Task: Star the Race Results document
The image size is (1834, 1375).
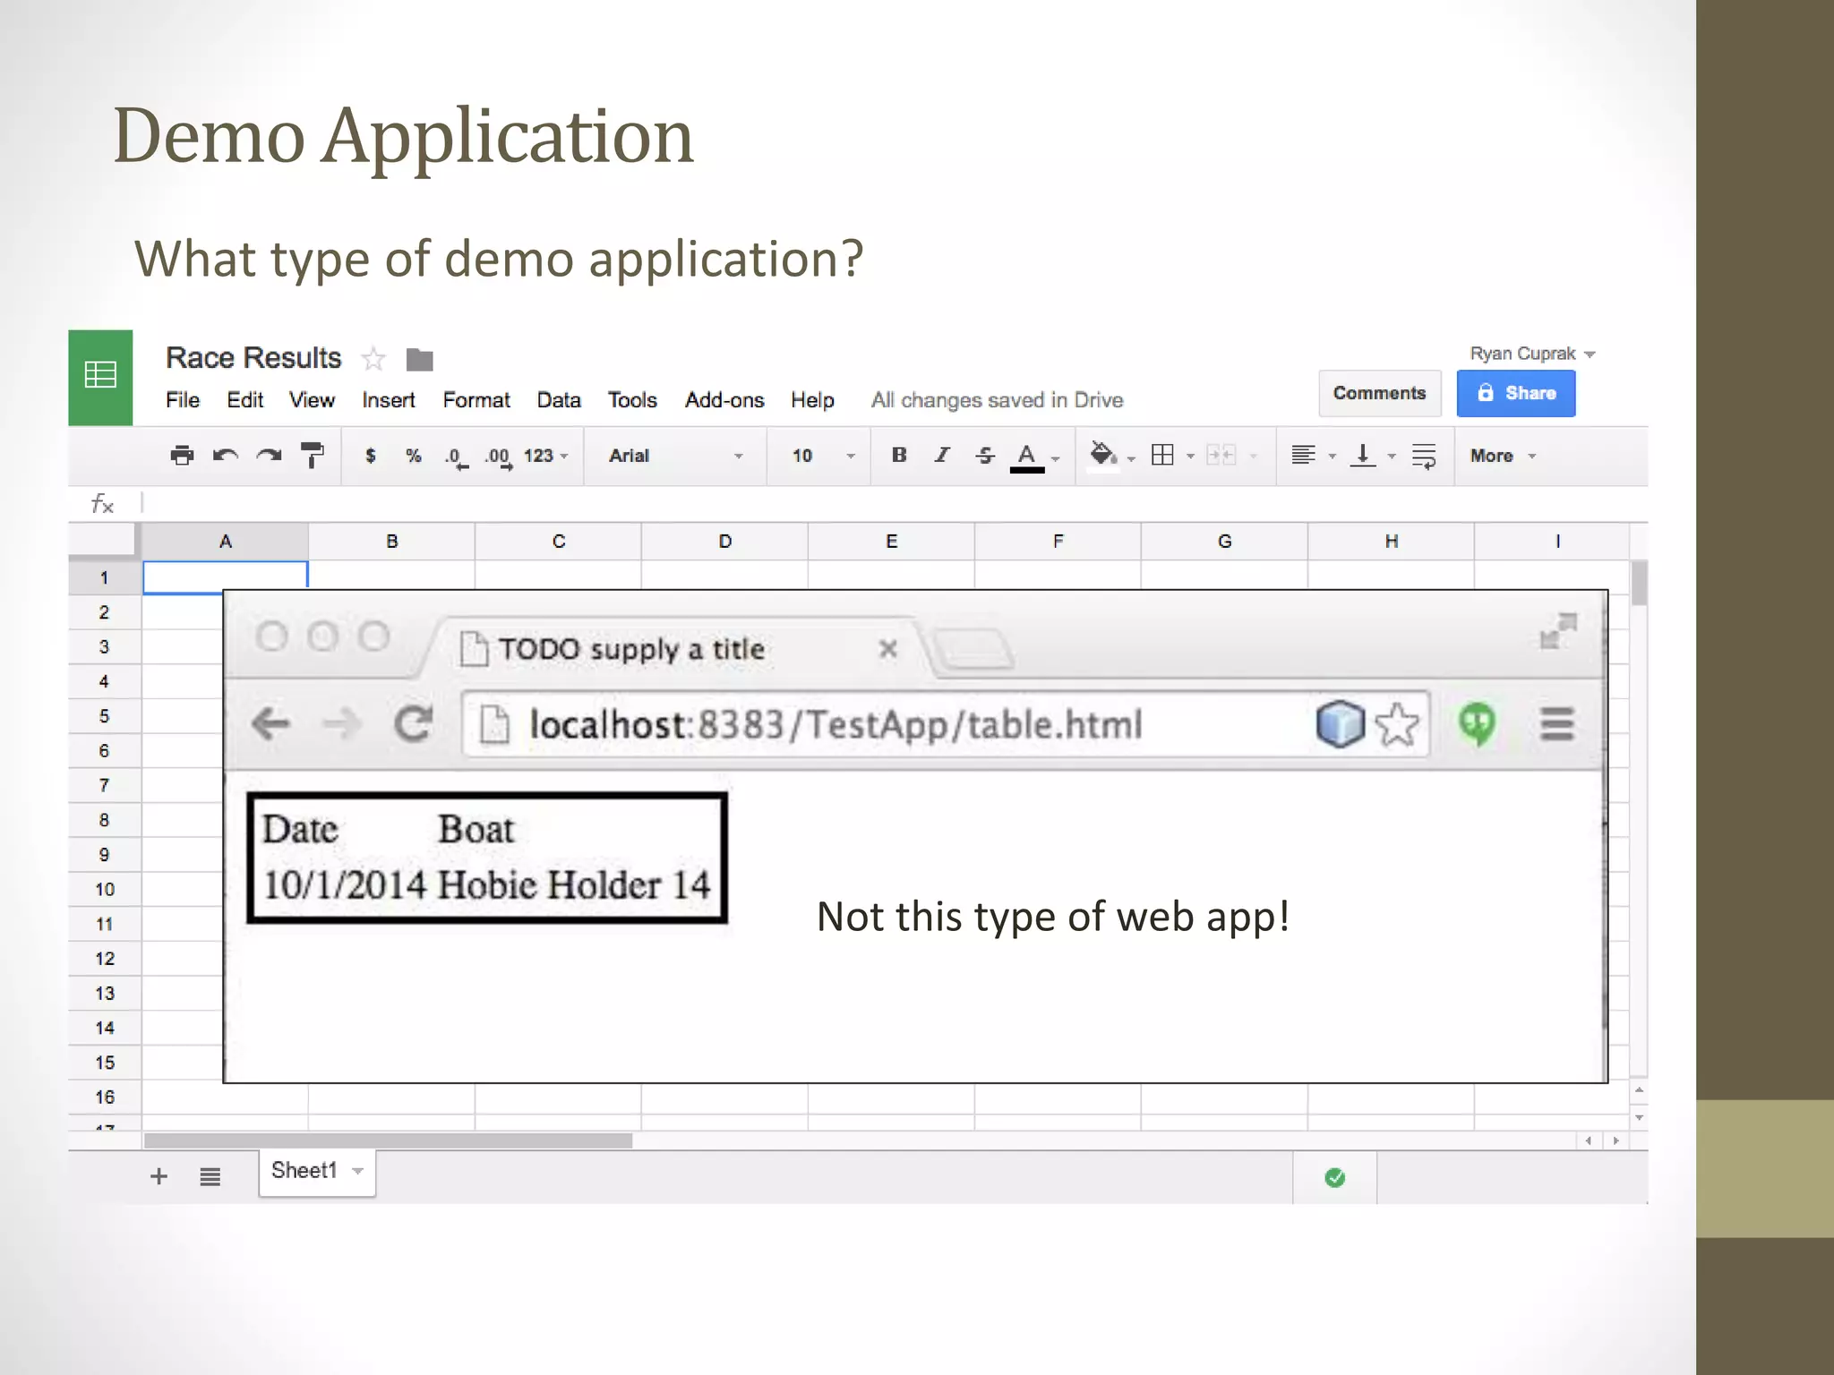Action: pos(373,359)
